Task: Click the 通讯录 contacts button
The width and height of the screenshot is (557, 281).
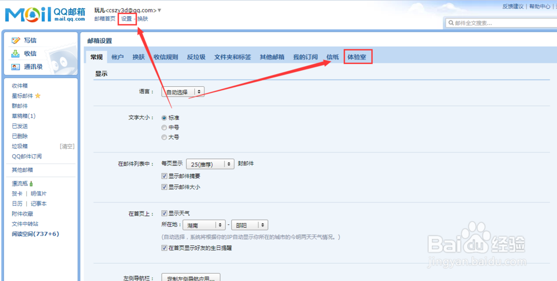Action: click(33, 67)
